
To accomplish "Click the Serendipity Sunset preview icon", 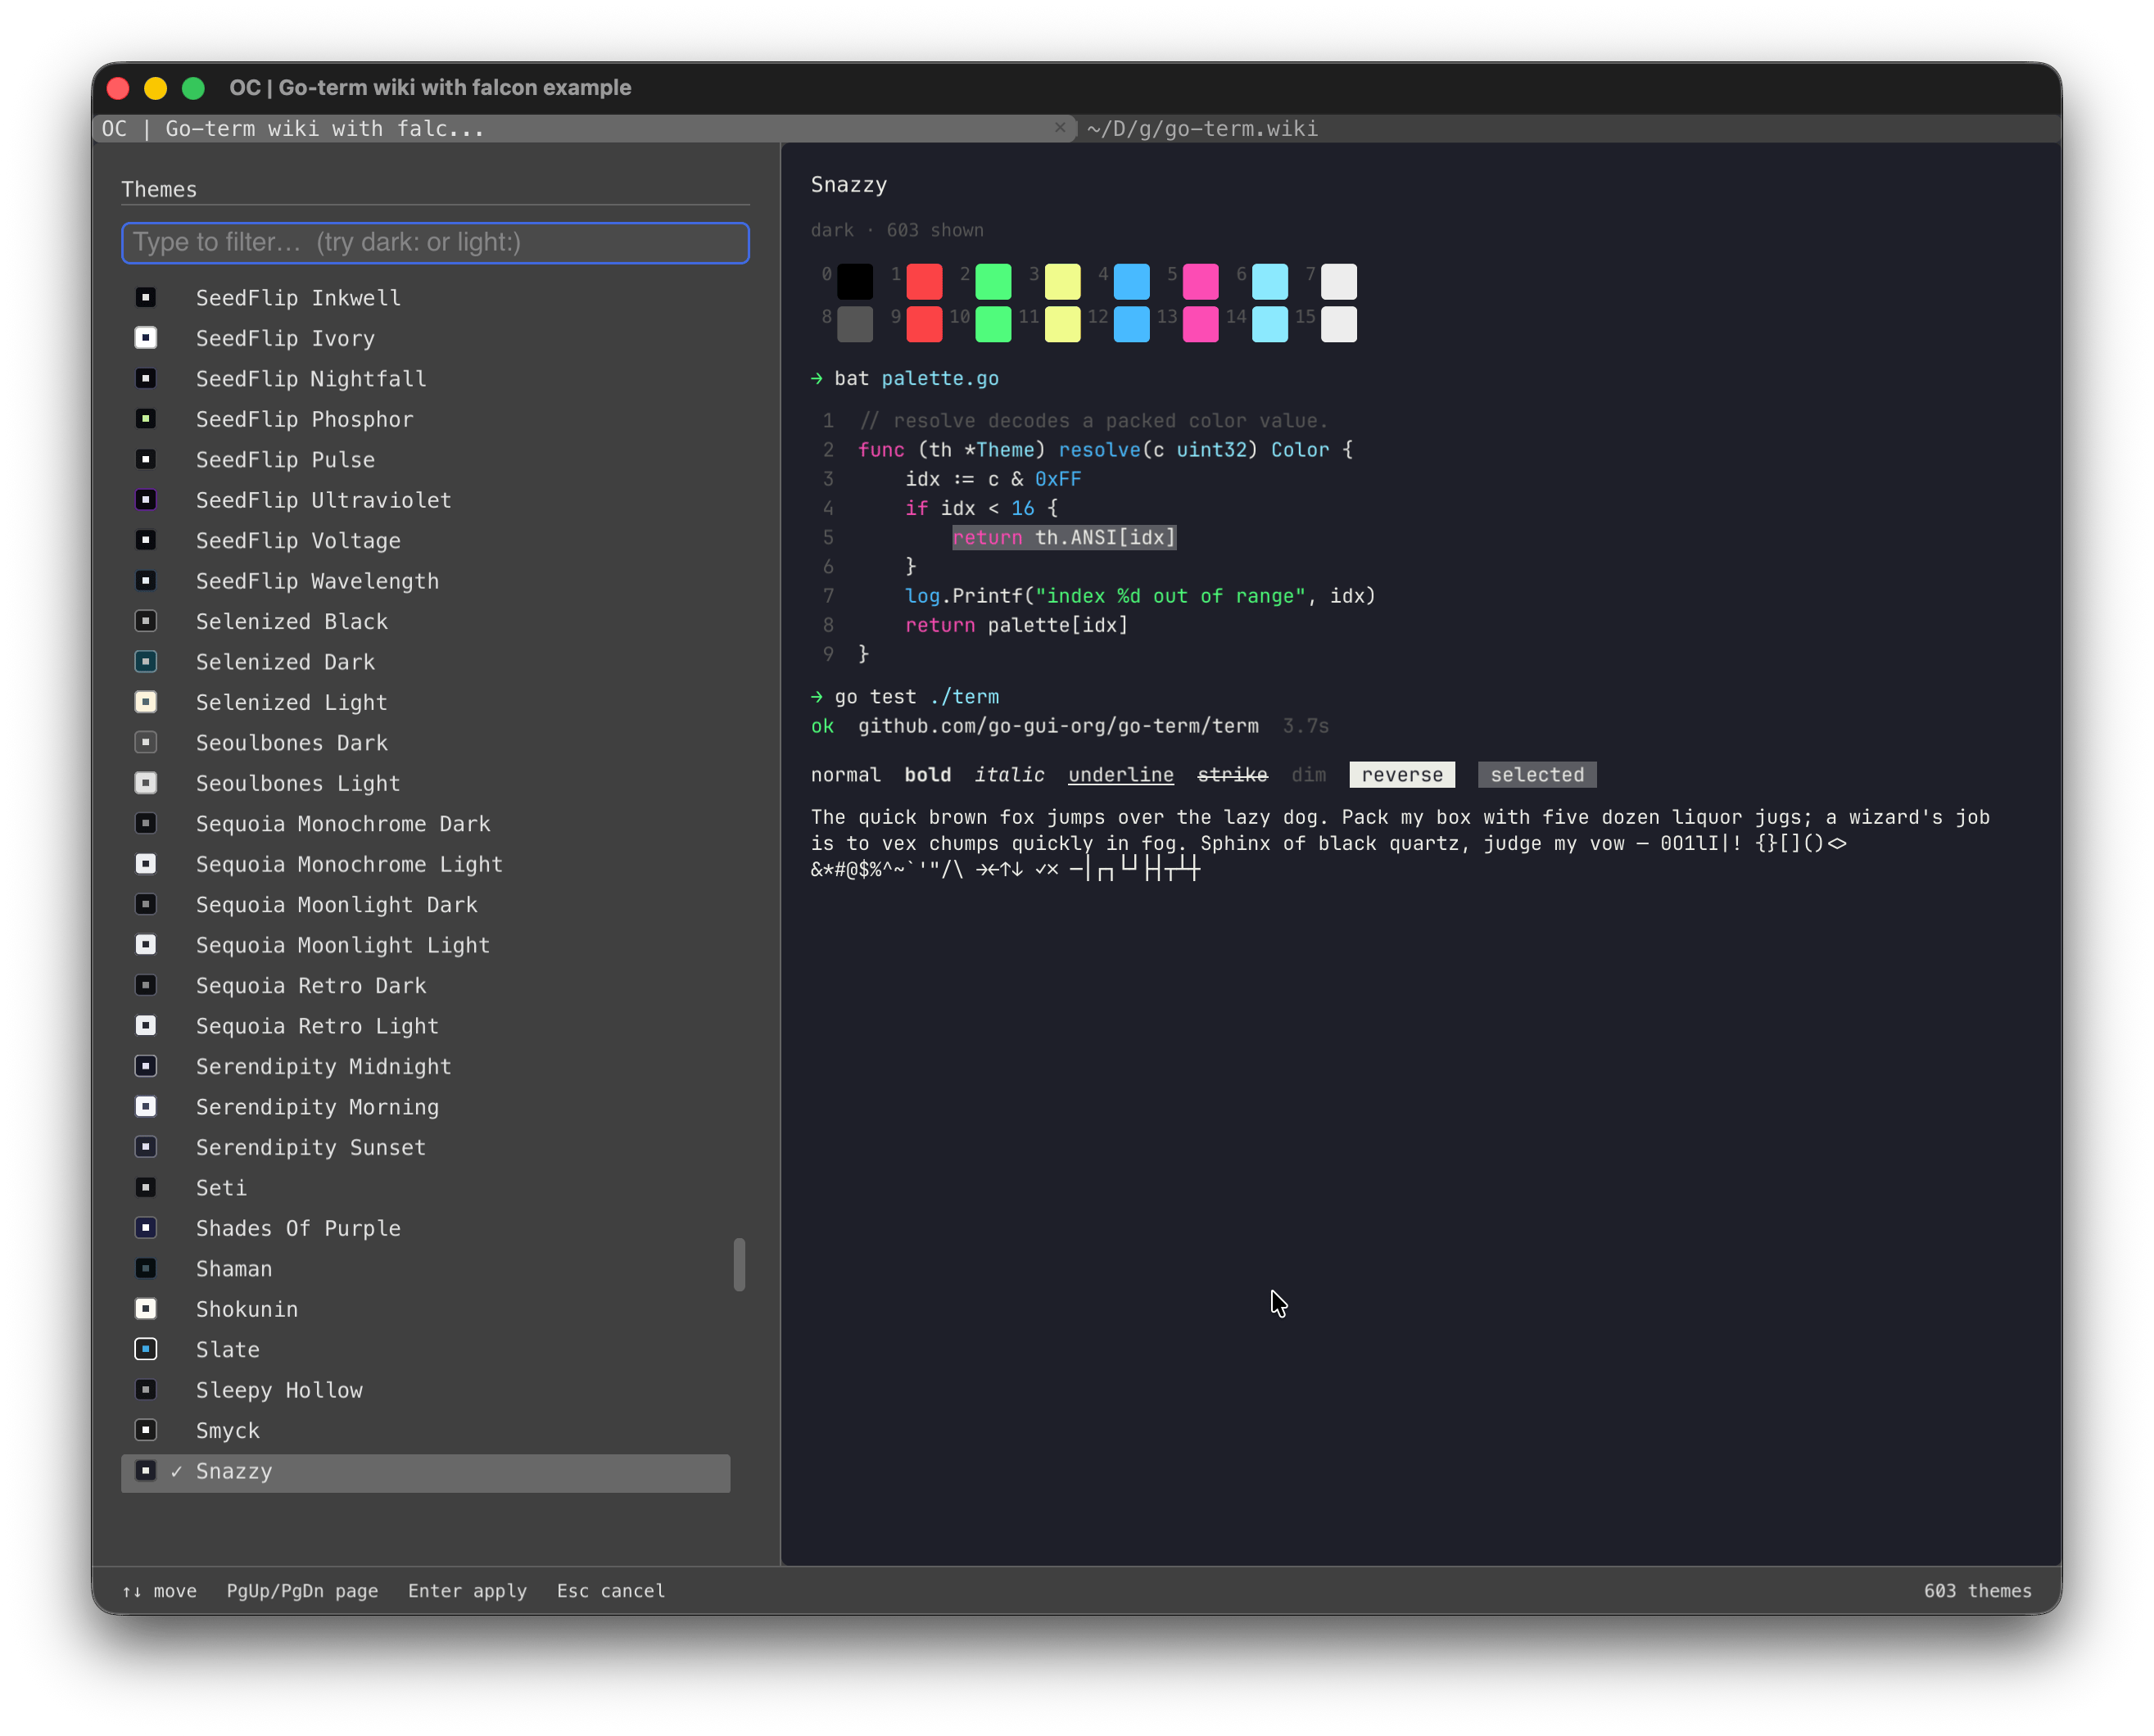I will 146,1148.
